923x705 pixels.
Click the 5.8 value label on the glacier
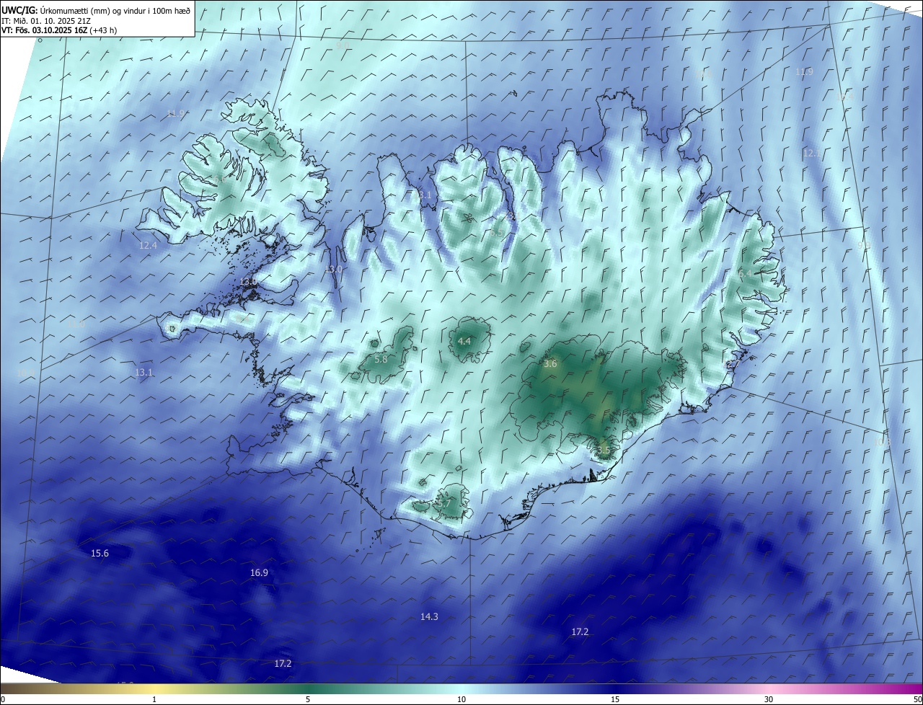click(x=381, y=359)
